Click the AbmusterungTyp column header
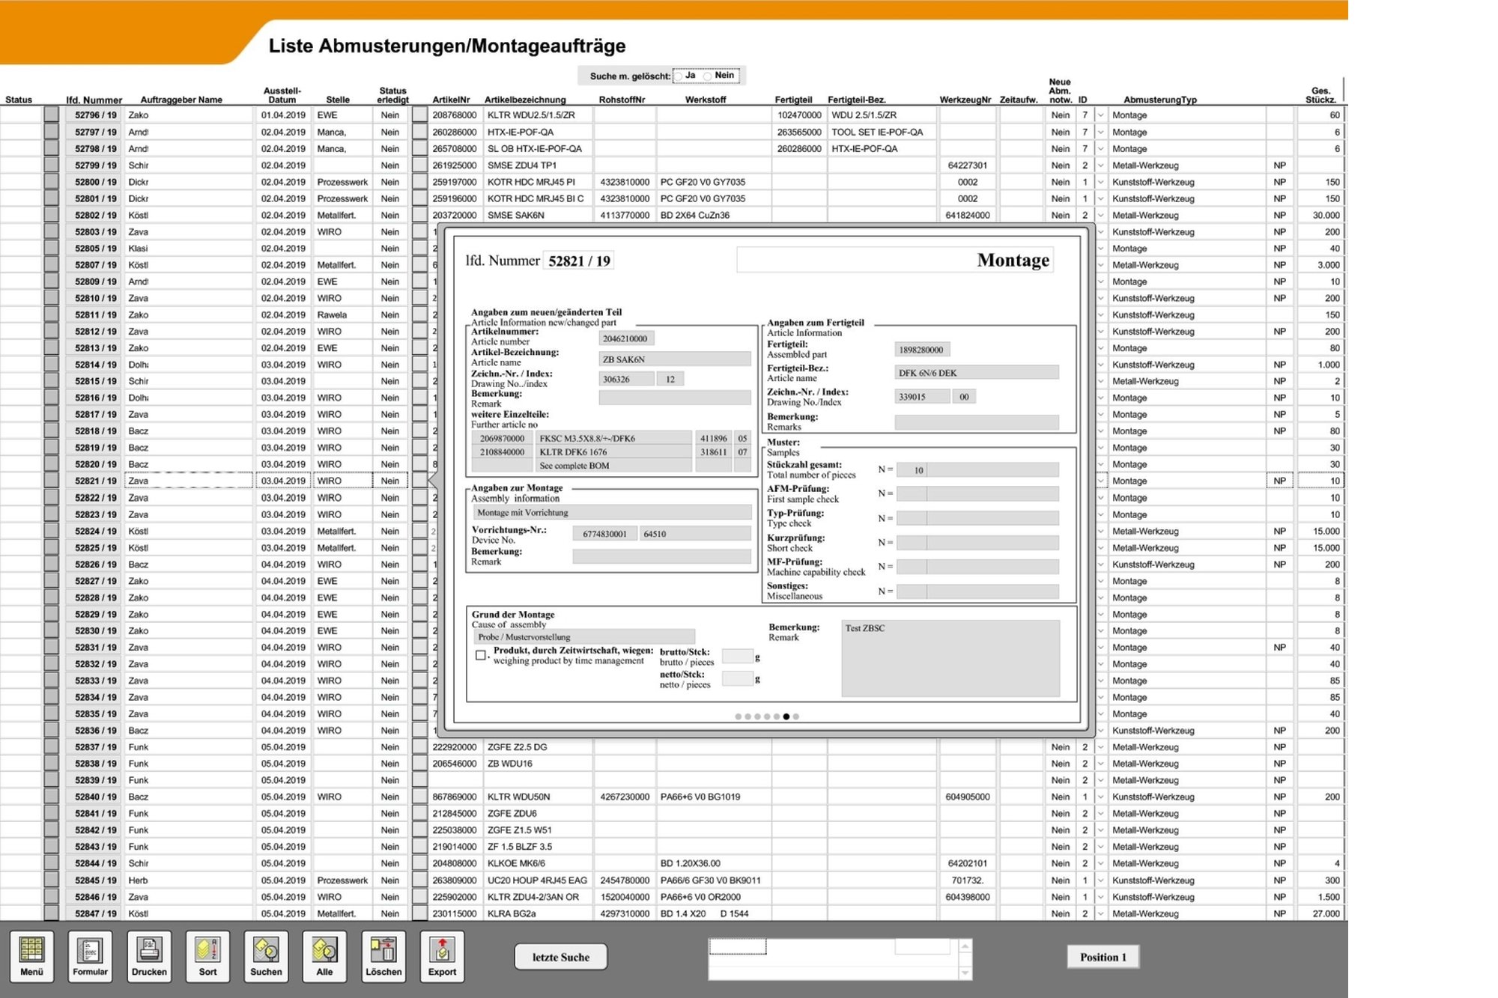1498x998 pixels. (x=1160, y=100)
